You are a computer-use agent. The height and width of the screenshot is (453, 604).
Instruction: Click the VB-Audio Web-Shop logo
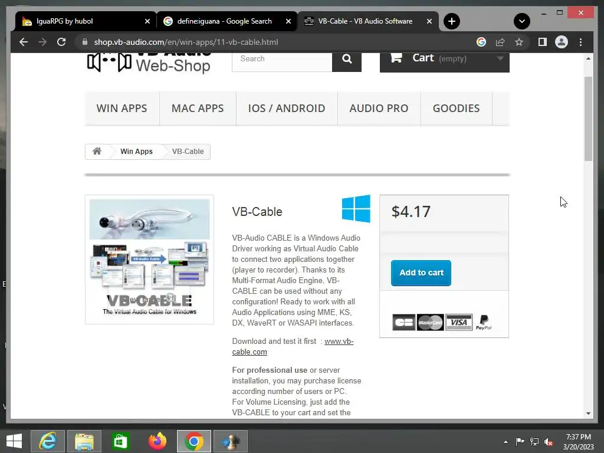(149, 63)
